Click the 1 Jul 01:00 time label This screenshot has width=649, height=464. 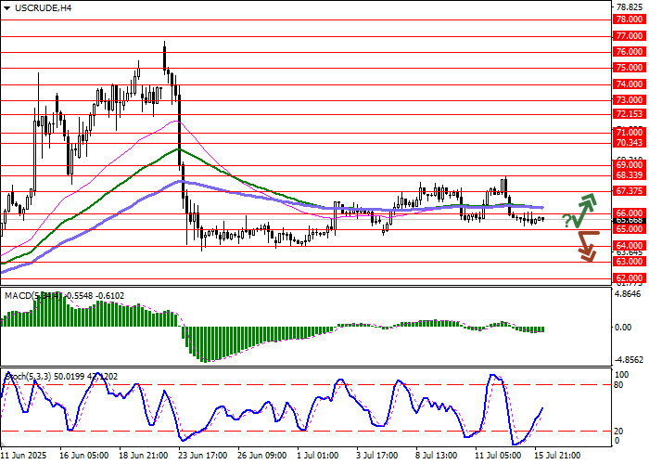(318, 456)
